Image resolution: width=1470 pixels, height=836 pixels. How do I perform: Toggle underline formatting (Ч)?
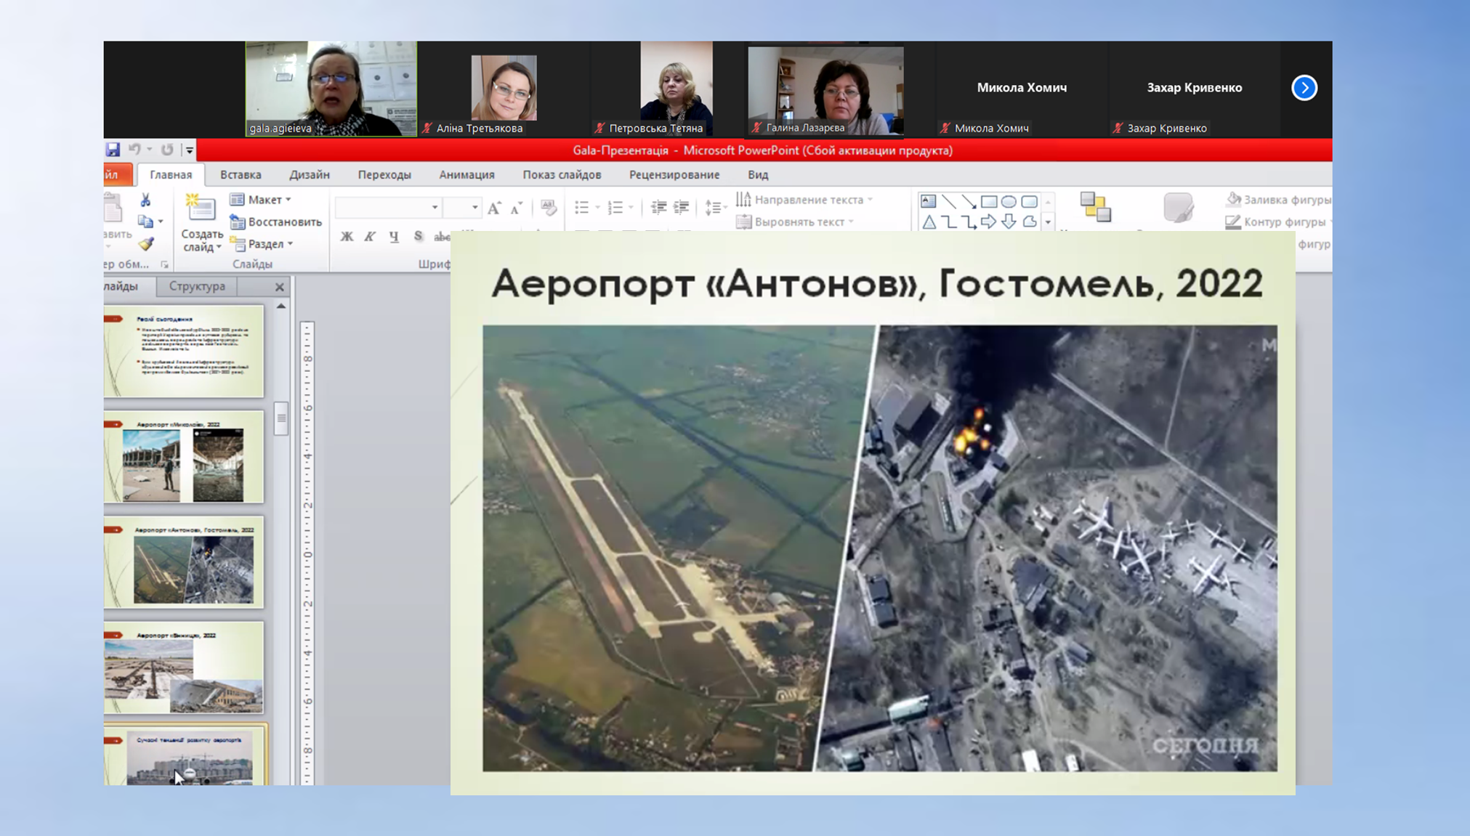tap(394, 236)
